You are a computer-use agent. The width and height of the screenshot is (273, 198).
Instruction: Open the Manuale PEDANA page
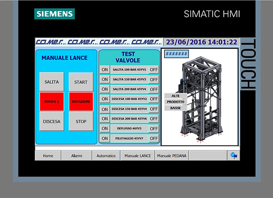click(x=172, y=156)
